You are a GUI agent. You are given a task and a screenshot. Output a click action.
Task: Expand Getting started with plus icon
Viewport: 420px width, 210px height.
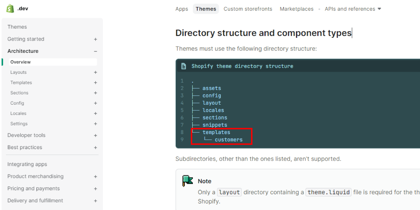coord(96,39)
